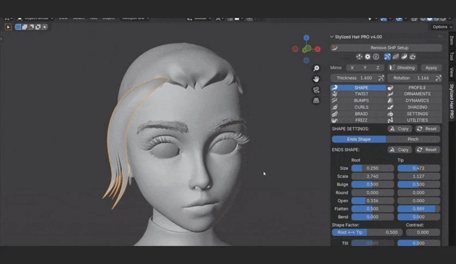Open the BRAID category
The height and width of the screenshot is (264, 456).
point(358,113)
